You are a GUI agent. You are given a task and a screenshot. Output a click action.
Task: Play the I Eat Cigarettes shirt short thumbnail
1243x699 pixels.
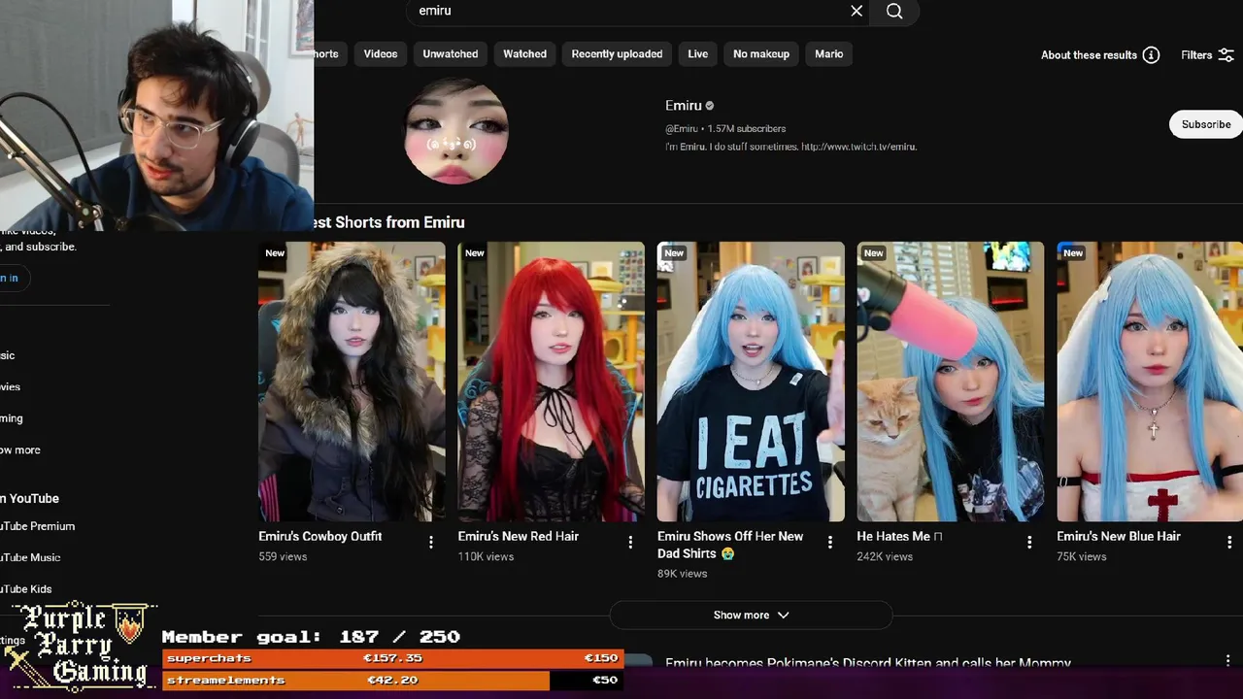[751, 382]
